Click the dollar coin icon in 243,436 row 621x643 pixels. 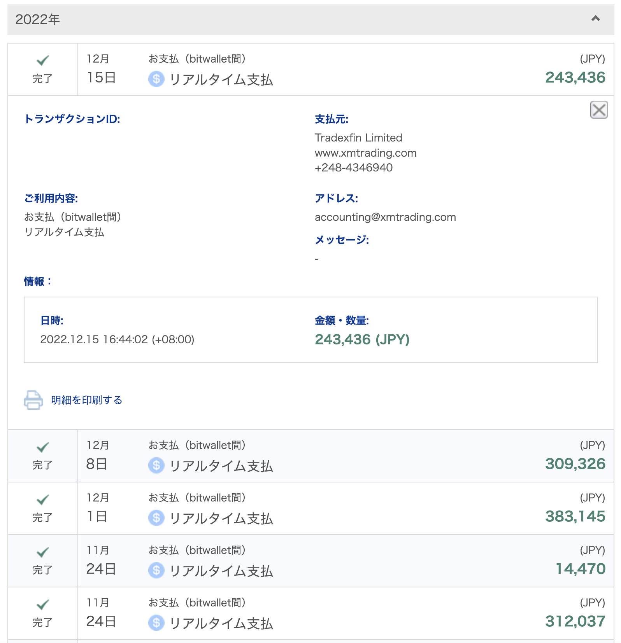(156, 79)
